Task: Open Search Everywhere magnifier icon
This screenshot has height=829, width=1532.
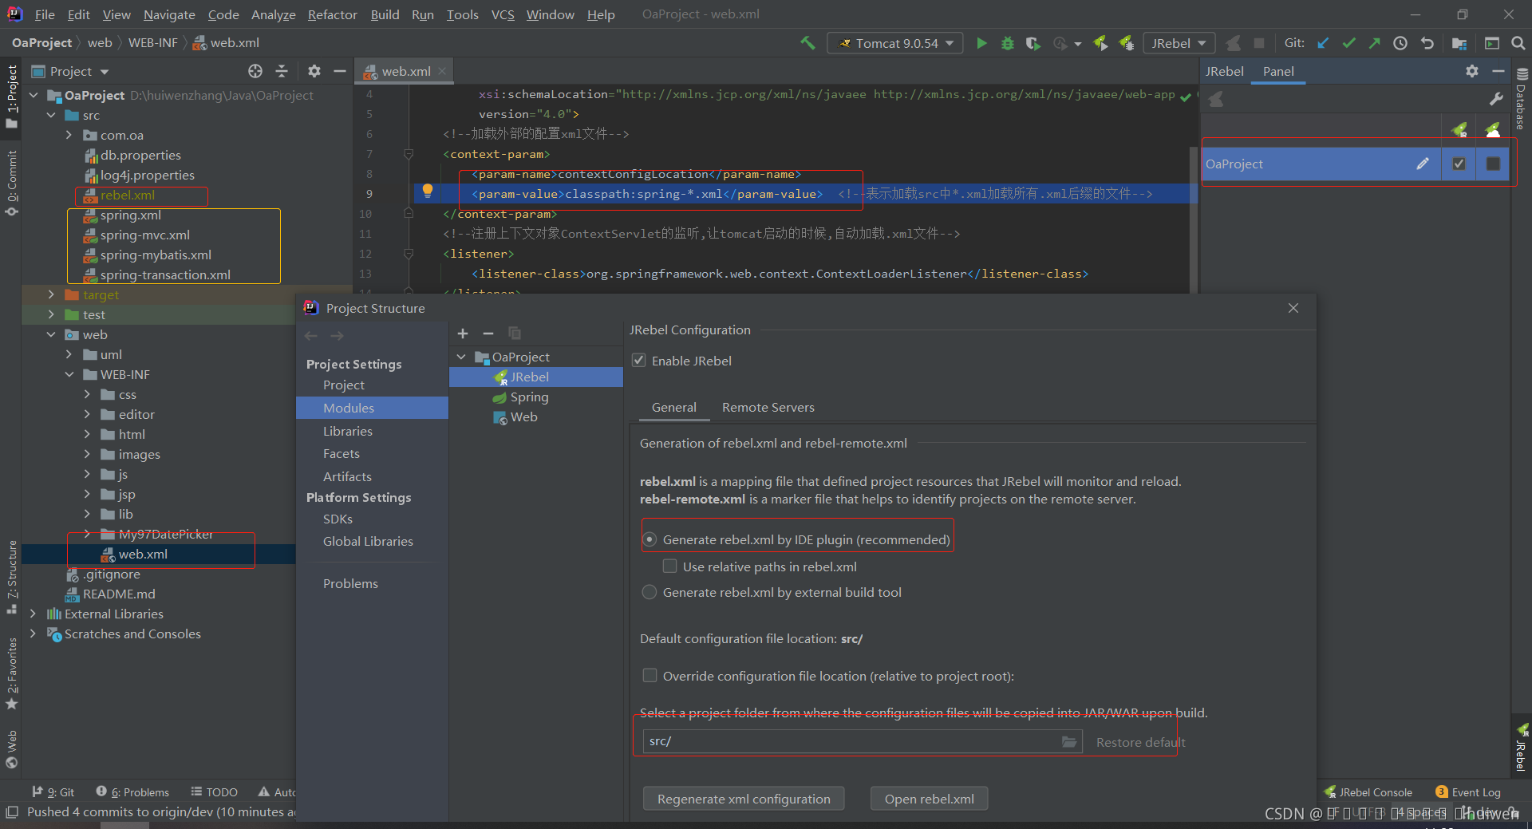Action: tap(1518, 43)
